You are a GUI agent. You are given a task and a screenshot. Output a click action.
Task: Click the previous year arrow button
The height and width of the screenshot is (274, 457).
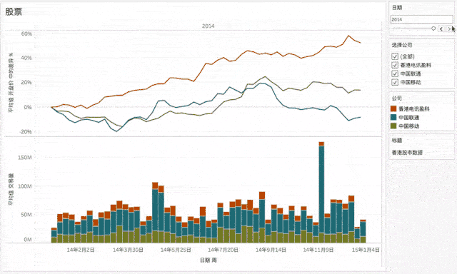tap(441, 29)
